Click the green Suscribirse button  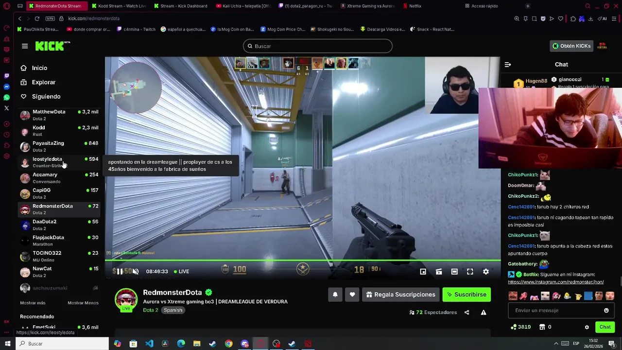click(x=466, y=295)
